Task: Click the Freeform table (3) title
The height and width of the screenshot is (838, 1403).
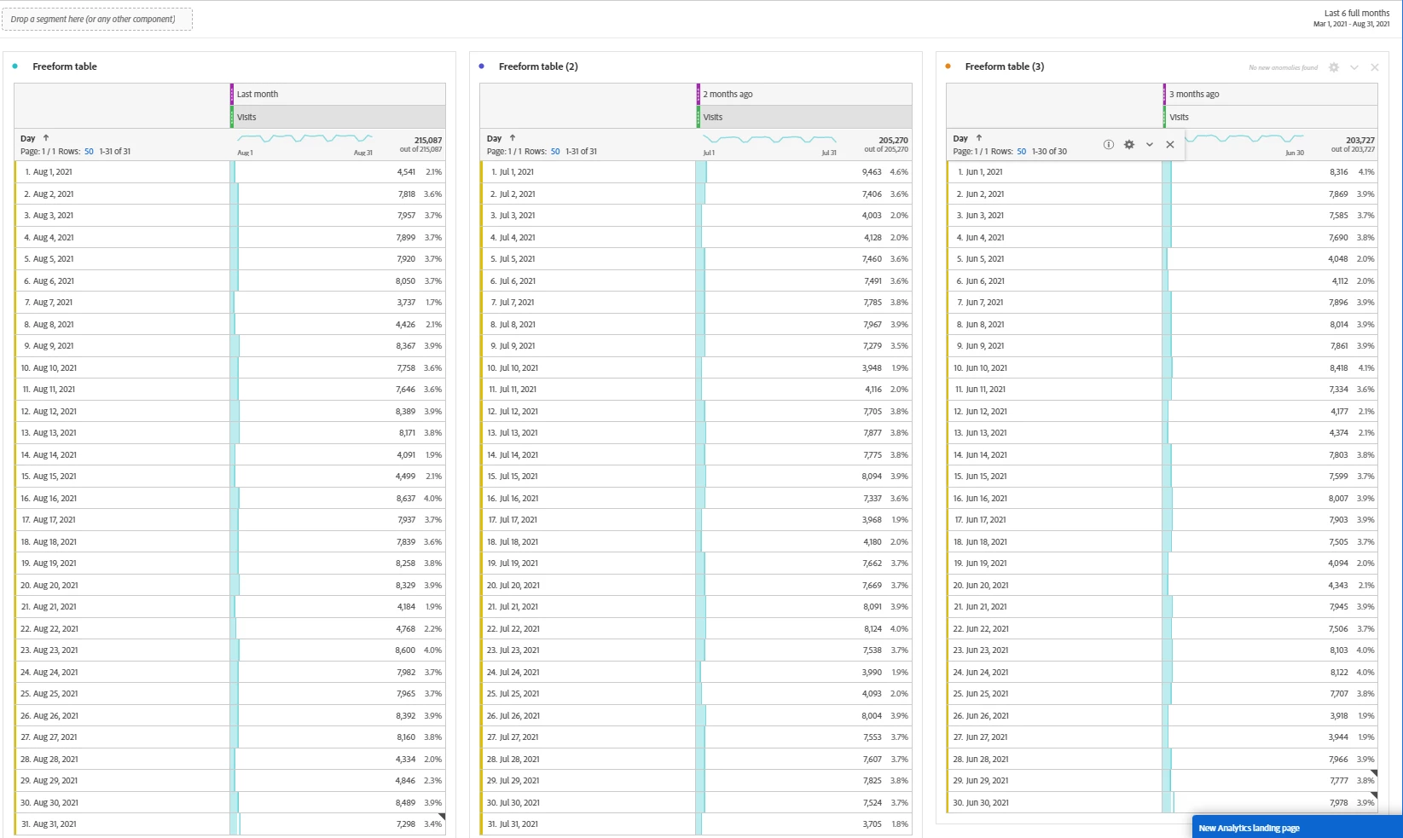Action: pyautogui.click(x=1005, y=66)
